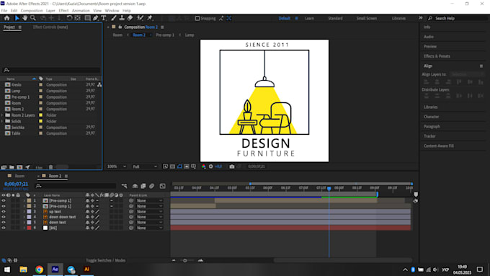The image size is (490, 276).
Task: Click the Shy layers hide icon in timeline
Action: [x=135, y=186]
